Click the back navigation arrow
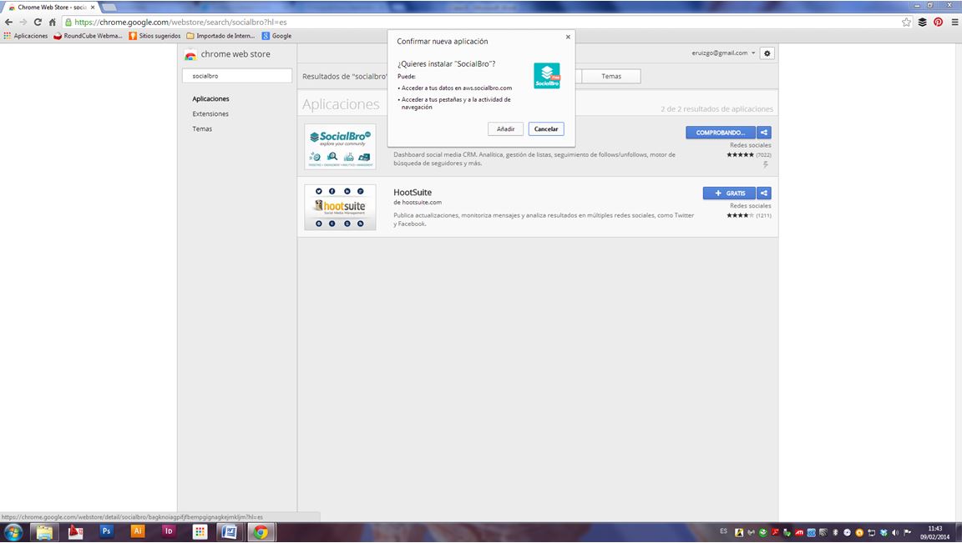Image resolution: width=962 pixels, height=543 pixels. (9, 23)
